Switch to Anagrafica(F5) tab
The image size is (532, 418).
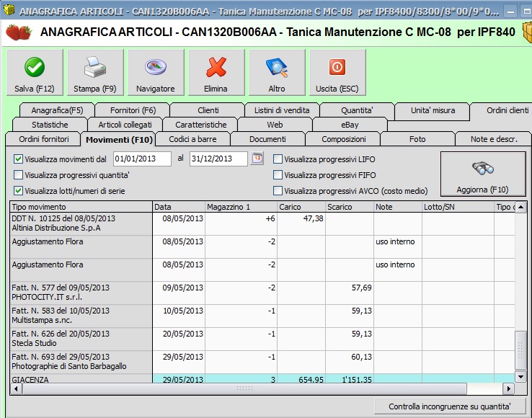[57, 110]
